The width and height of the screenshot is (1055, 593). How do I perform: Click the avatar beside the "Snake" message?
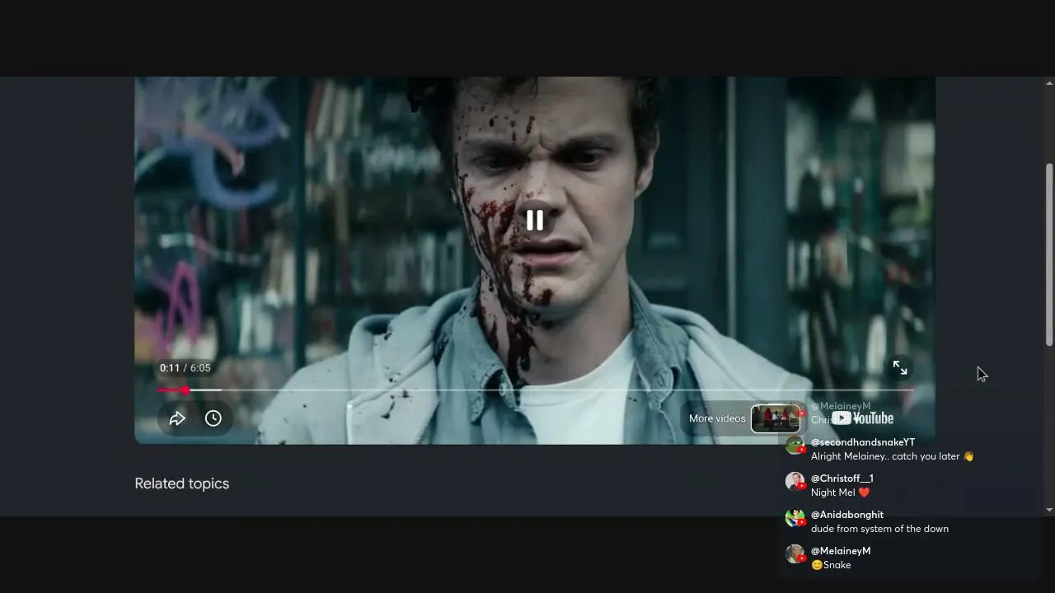point(795,554)
